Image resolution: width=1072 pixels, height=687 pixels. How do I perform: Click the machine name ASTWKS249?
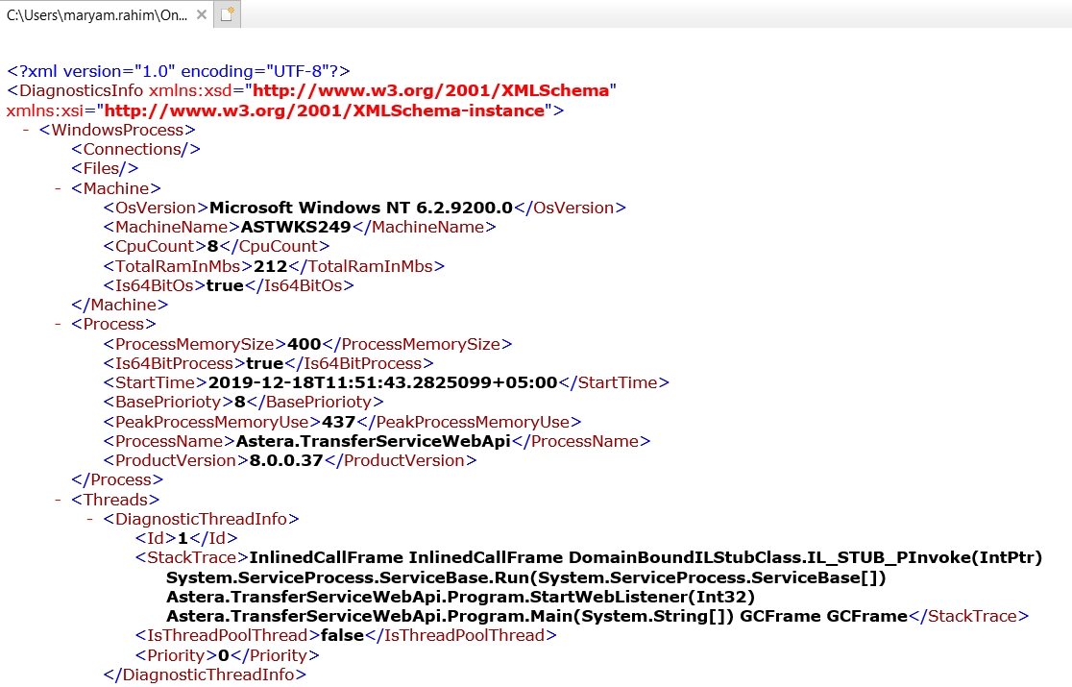(x=295, y=227)
